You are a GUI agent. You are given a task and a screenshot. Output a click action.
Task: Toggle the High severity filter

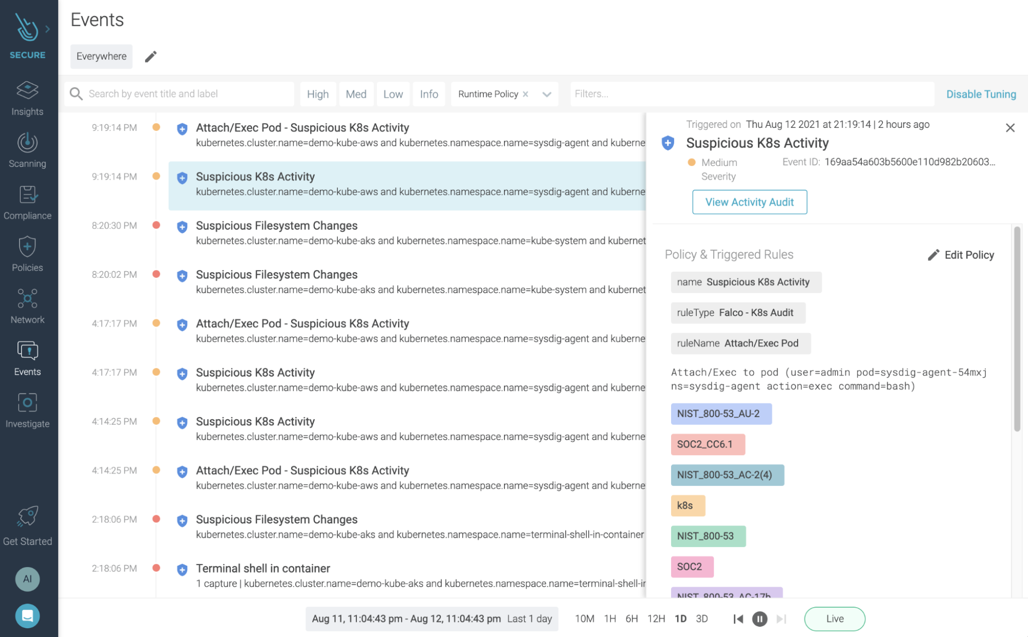click(318, 93)
